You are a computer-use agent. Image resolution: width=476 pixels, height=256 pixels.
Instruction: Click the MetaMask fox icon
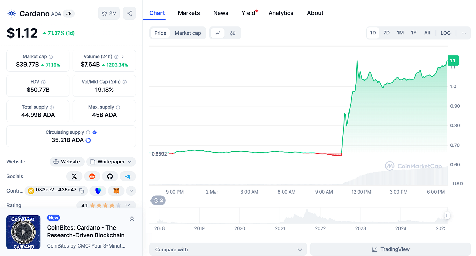(x=116, y=191)
